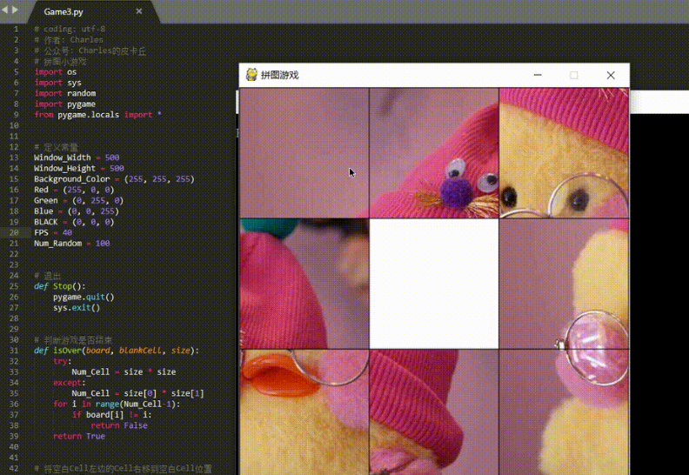
Task: Click the Window_Height = 500 line
Action: tap(79, 168)
